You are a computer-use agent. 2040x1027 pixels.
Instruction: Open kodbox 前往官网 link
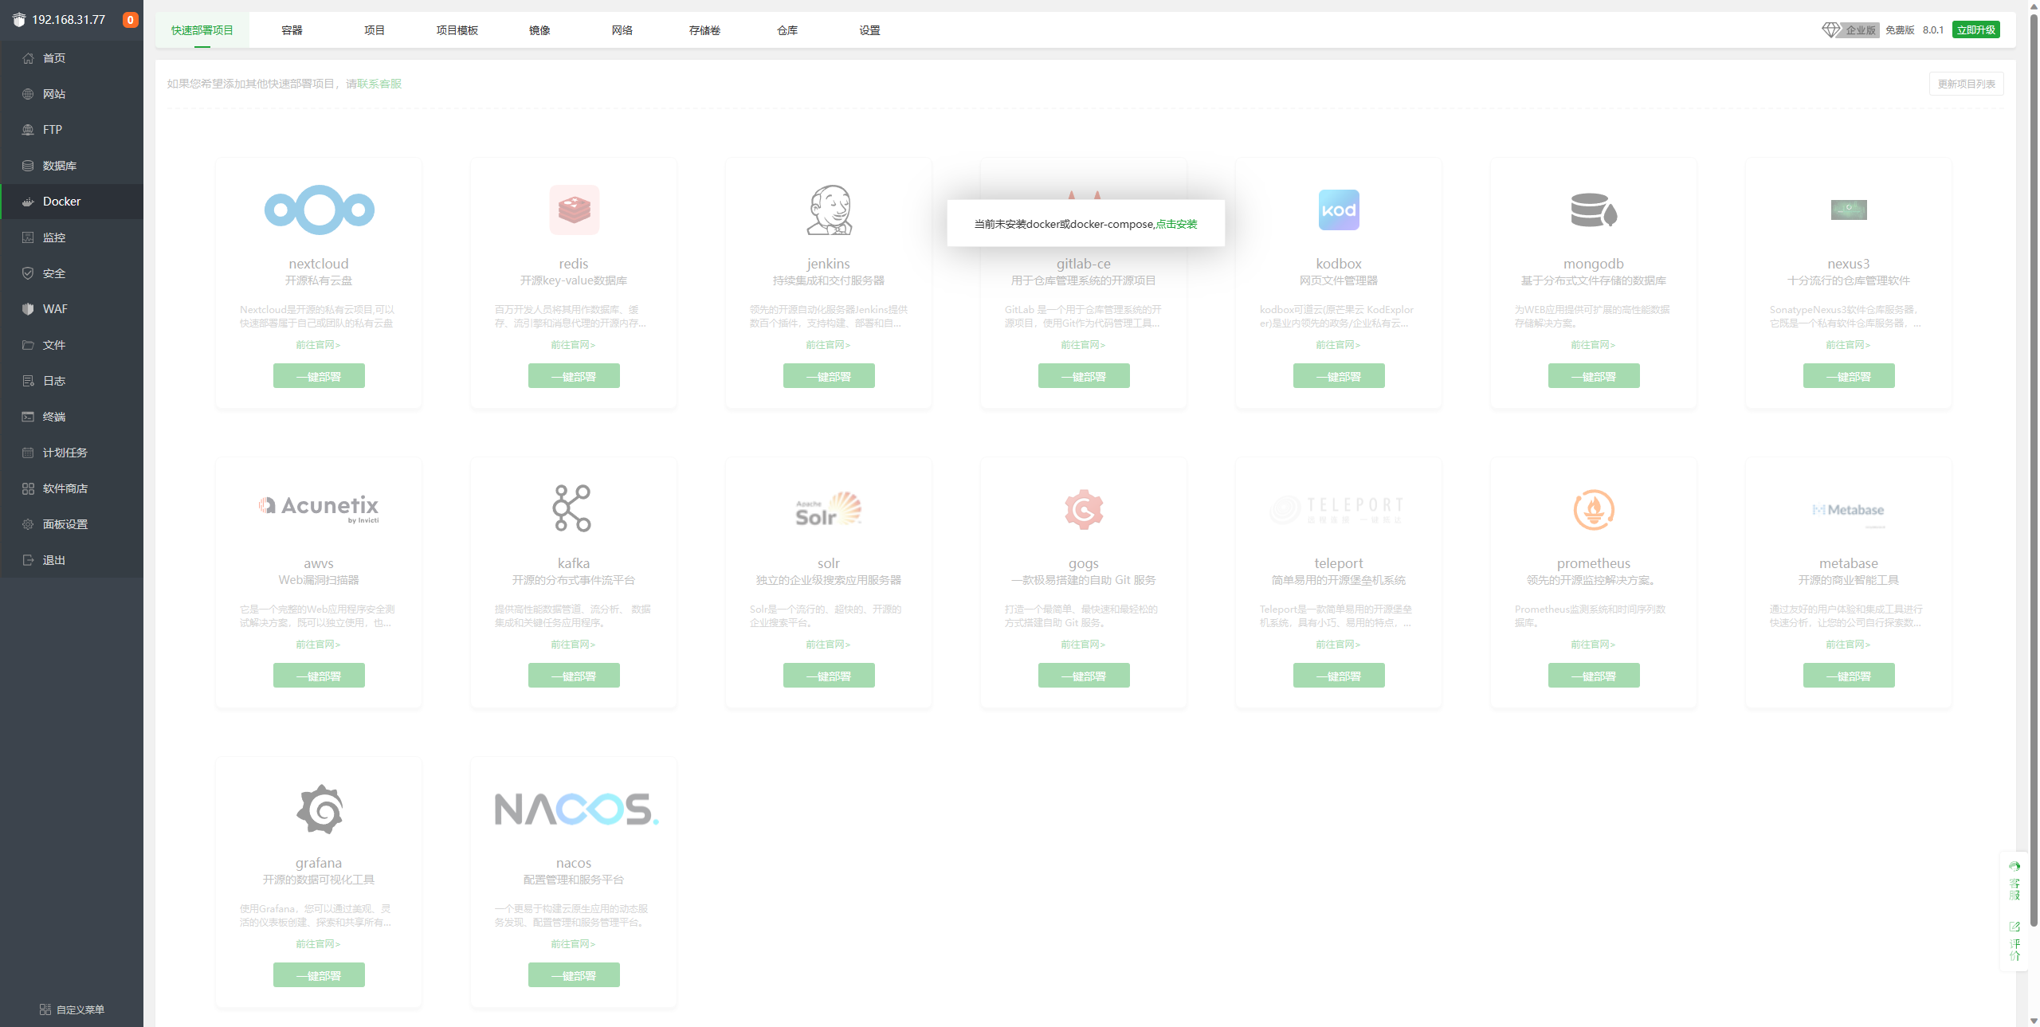point(1338,345)
